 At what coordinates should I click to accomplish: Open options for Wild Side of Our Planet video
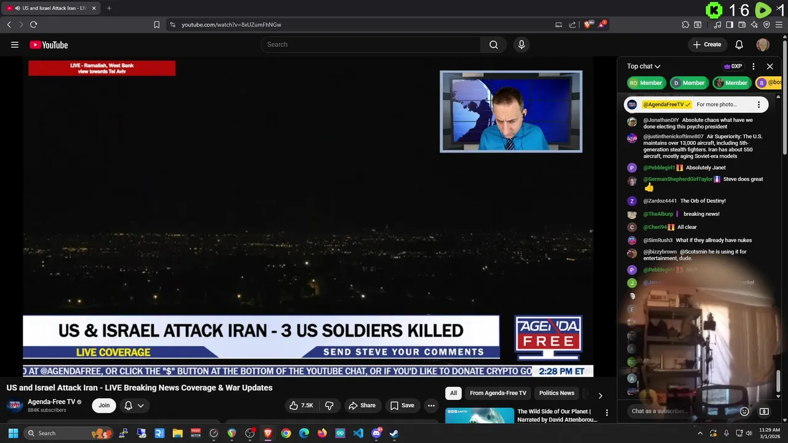pos(606,413)
